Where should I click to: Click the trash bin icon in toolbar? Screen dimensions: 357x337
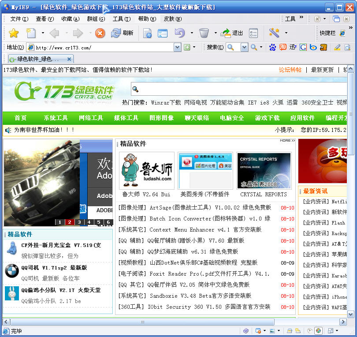(204, 33)
